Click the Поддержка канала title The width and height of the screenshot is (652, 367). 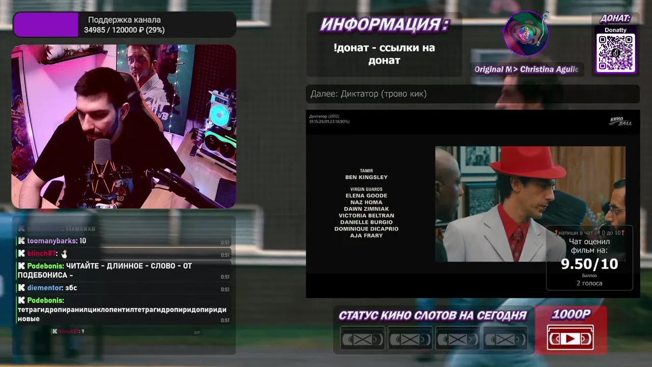(124, 20)
